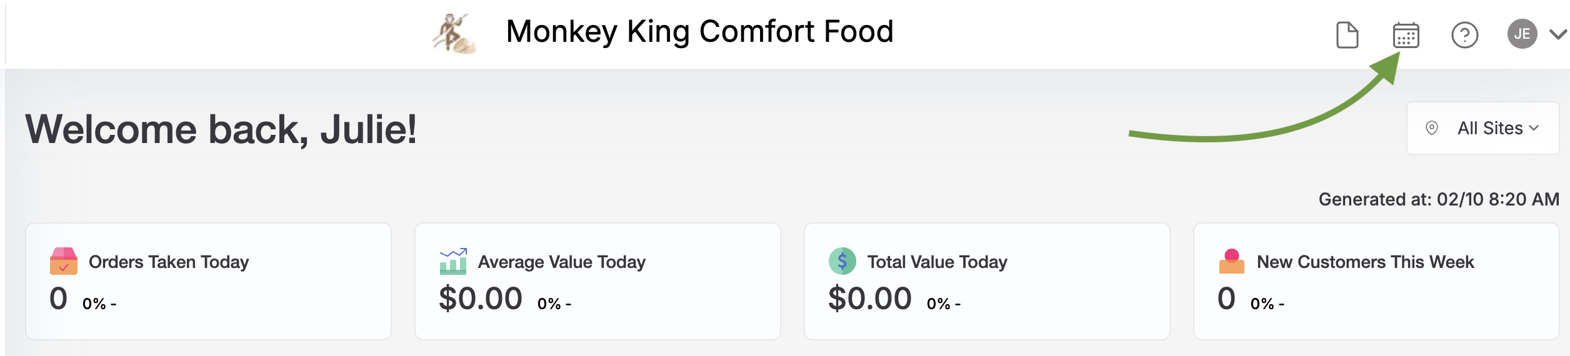
Task: Click the Orders Taken Today box icon
Action: point(64,261)
